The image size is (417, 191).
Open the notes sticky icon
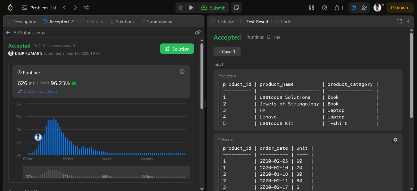tap(236, 8)
